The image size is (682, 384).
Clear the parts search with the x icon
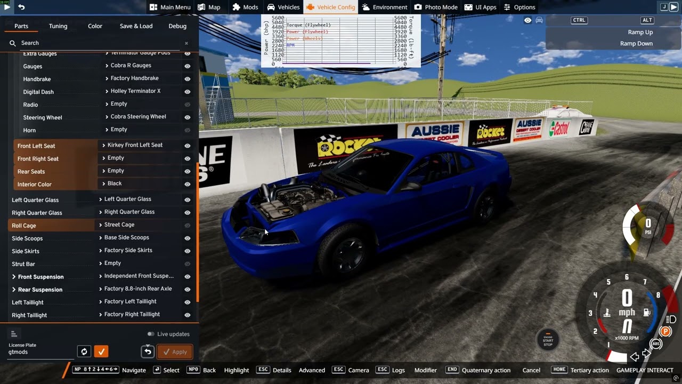(x=186, y=43)
